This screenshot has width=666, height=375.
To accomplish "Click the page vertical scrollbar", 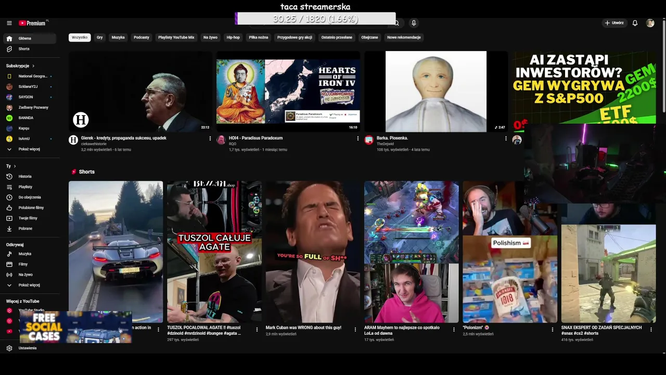I will coord(664,73).
